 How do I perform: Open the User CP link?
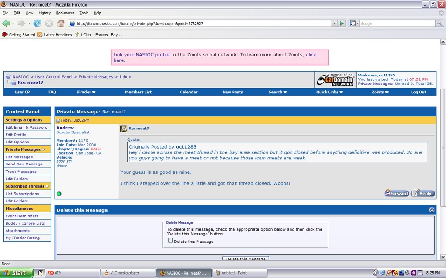pos(22,92)
